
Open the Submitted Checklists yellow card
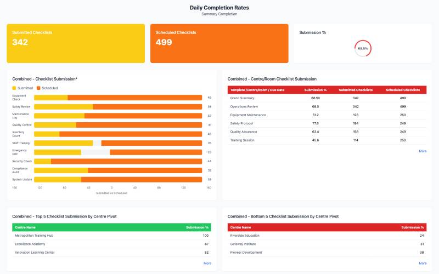[76, 43]
